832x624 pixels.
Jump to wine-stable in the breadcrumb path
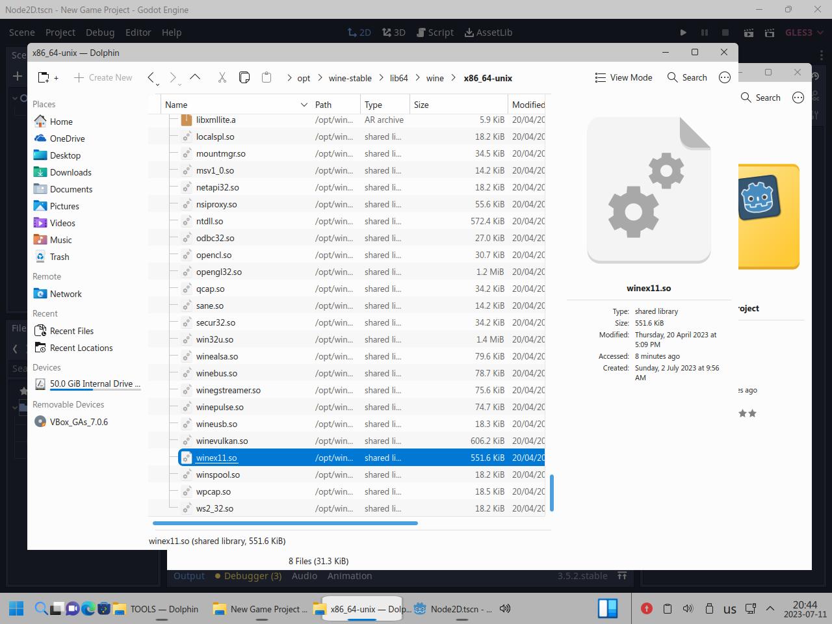pos(350,78)
